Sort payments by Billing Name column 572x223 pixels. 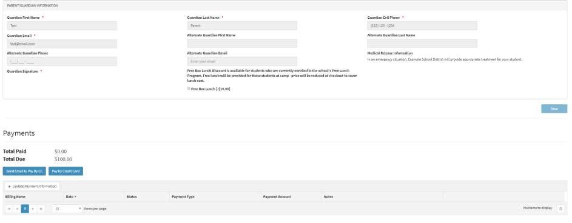(x=15, y=197)
